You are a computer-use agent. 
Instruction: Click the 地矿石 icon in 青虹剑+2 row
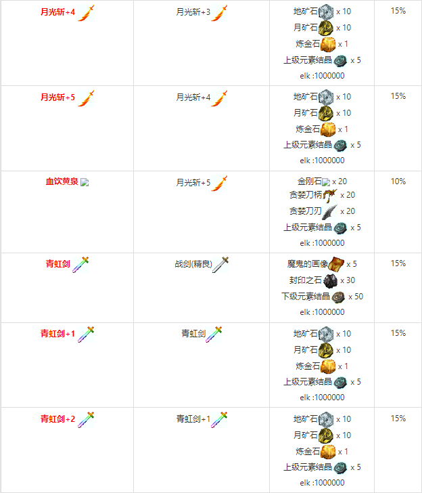pyautogui.click(x=326, y=419)
